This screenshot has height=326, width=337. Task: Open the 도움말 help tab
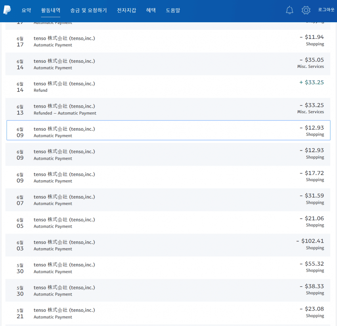point(173,10)
